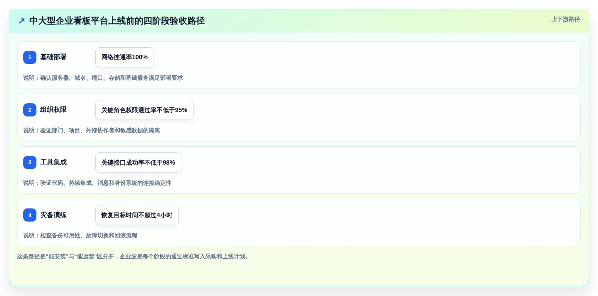Click the 组织权限 stage title

(x=54, y=110)
